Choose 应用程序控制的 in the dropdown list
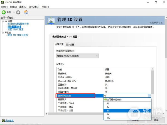This screenshot has width=167, height=125. (127, 100)
